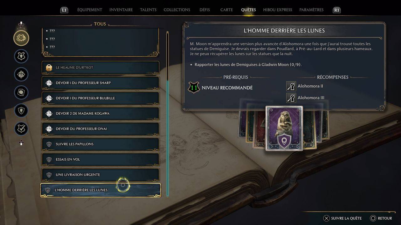Select the assignments papers filter icon
The image size is (401, 225).
(x=21, y=74)
